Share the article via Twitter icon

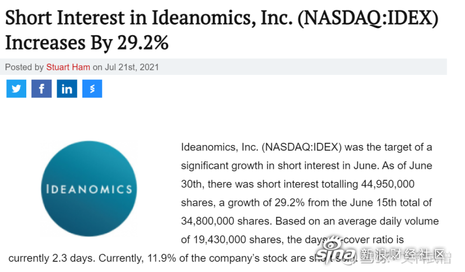pyautogui.click(x=16, y=88)
